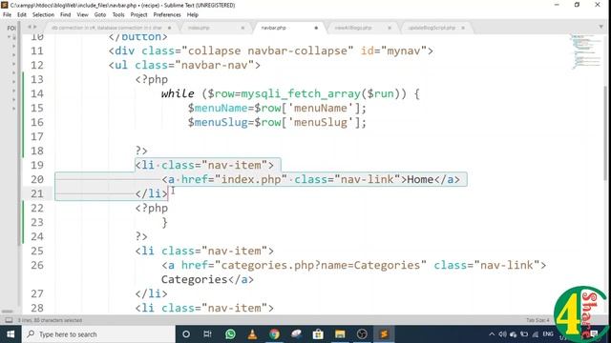611x343 pixels.
Task: Go to previous tab with left arrow
Action: (30, 28)
